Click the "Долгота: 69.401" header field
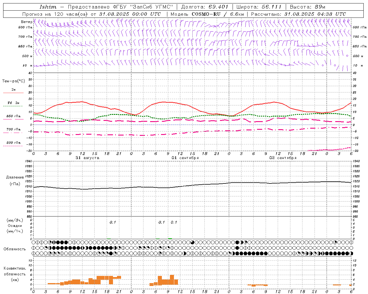 coord(205,7)
